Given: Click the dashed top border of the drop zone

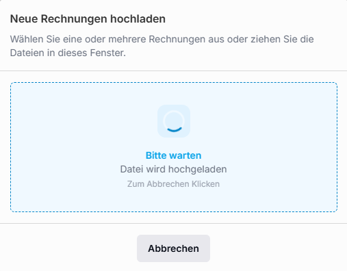Looking at the screenshot, I should [x=174, y=83].
